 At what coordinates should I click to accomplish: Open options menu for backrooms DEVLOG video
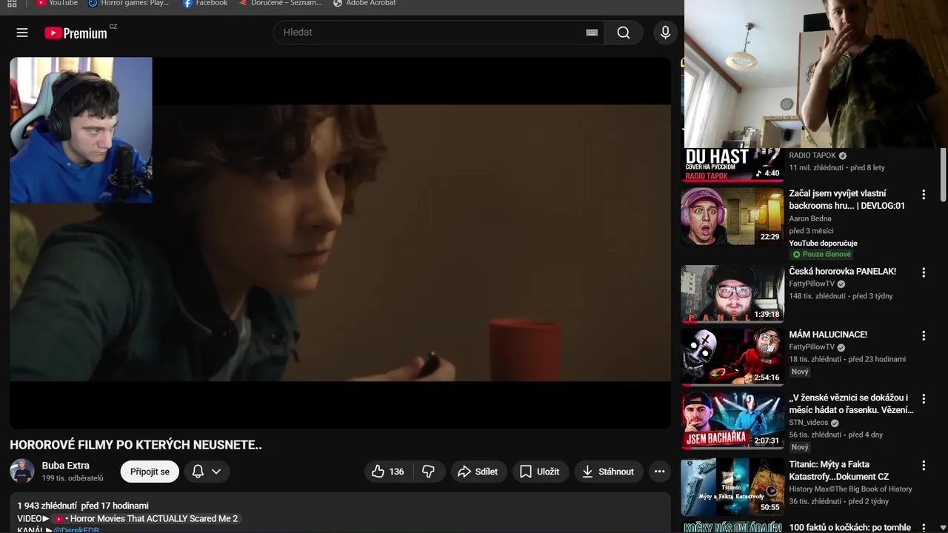pos(924,195)
